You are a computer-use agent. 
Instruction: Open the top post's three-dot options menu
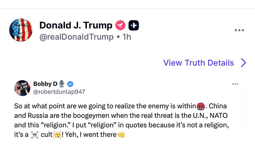[239, 30]
